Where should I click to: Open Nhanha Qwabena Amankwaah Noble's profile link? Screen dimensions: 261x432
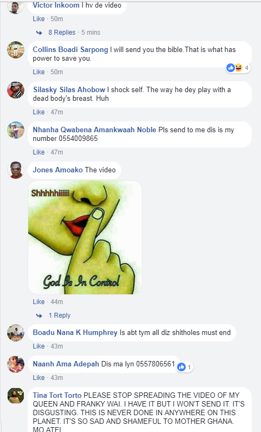pyautogui.click(x=94, y=130)
